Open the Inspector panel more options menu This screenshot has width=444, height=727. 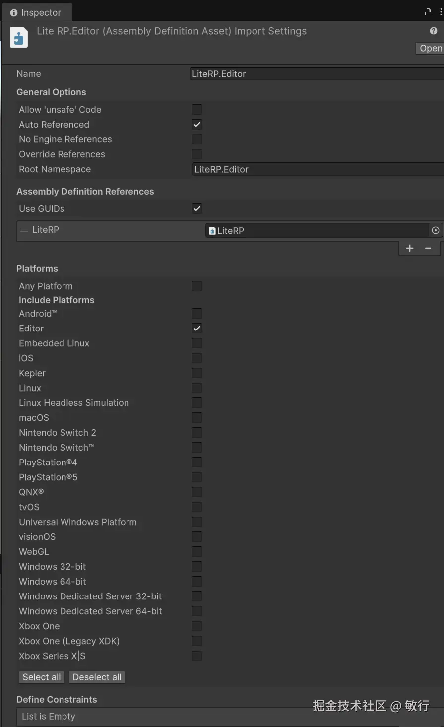(441, 12)
